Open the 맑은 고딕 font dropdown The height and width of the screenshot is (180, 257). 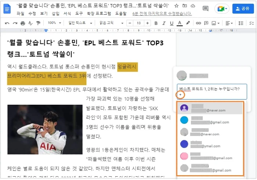click(112, 23)
